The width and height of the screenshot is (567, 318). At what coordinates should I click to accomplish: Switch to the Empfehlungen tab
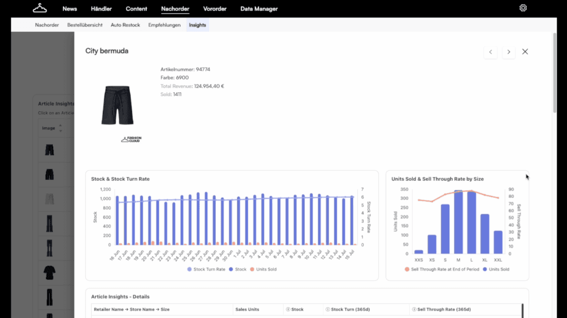point(164,25)
